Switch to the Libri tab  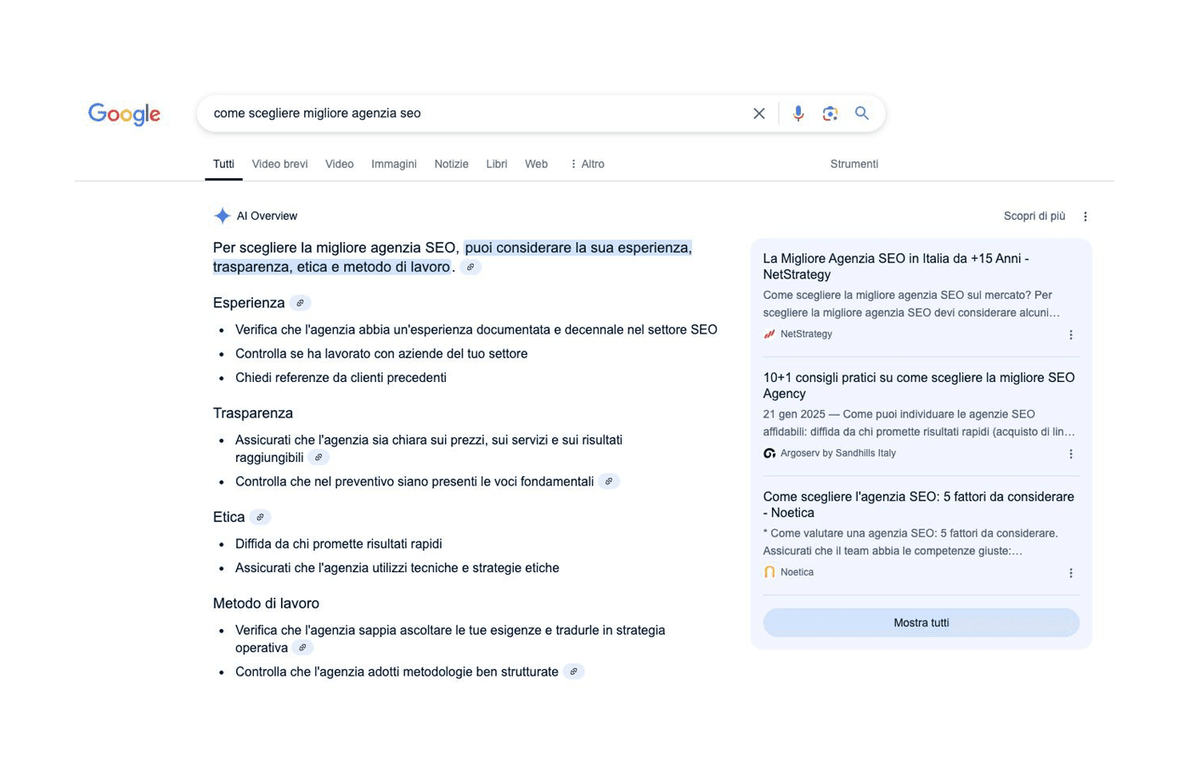497,164
